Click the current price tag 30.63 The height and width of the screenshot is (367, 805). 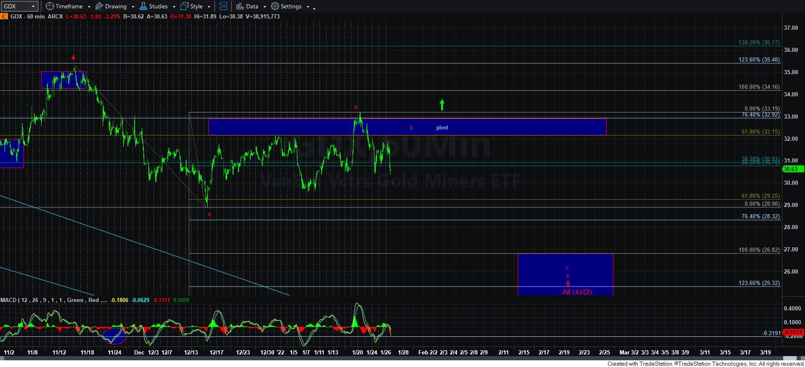pyautogui.click(x=793, y=169)
